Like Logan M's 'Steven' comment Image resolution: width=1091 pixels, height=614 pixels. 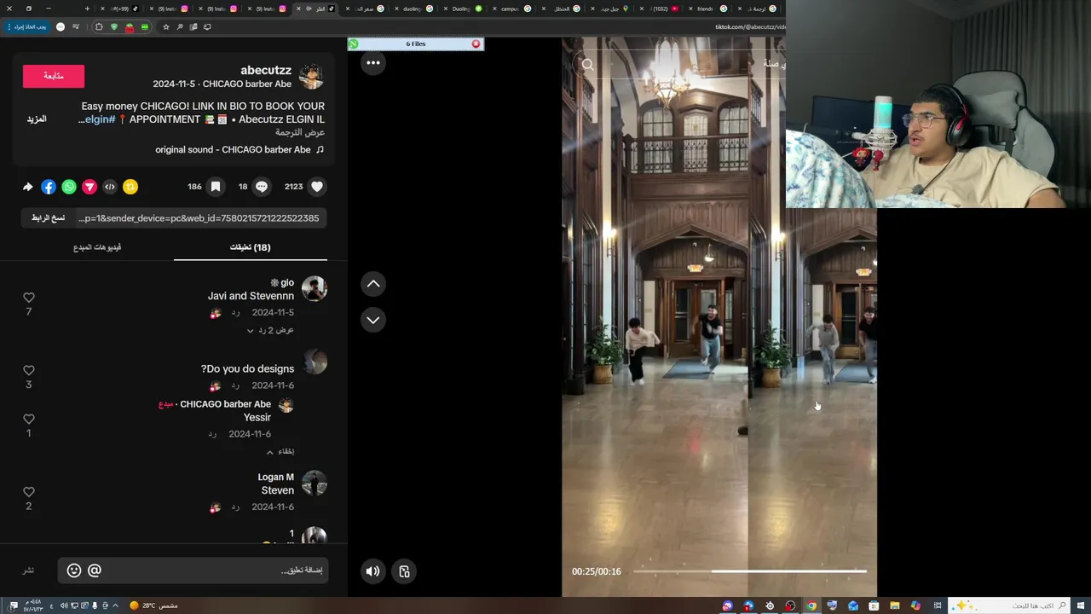point(29,492)
